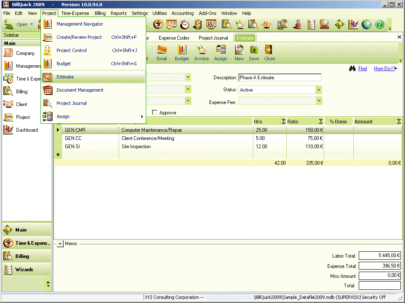Click the clock-with-dollar toolbar icon
The height and width of the screenshot is (303, 405).
(x=158, y=24)
